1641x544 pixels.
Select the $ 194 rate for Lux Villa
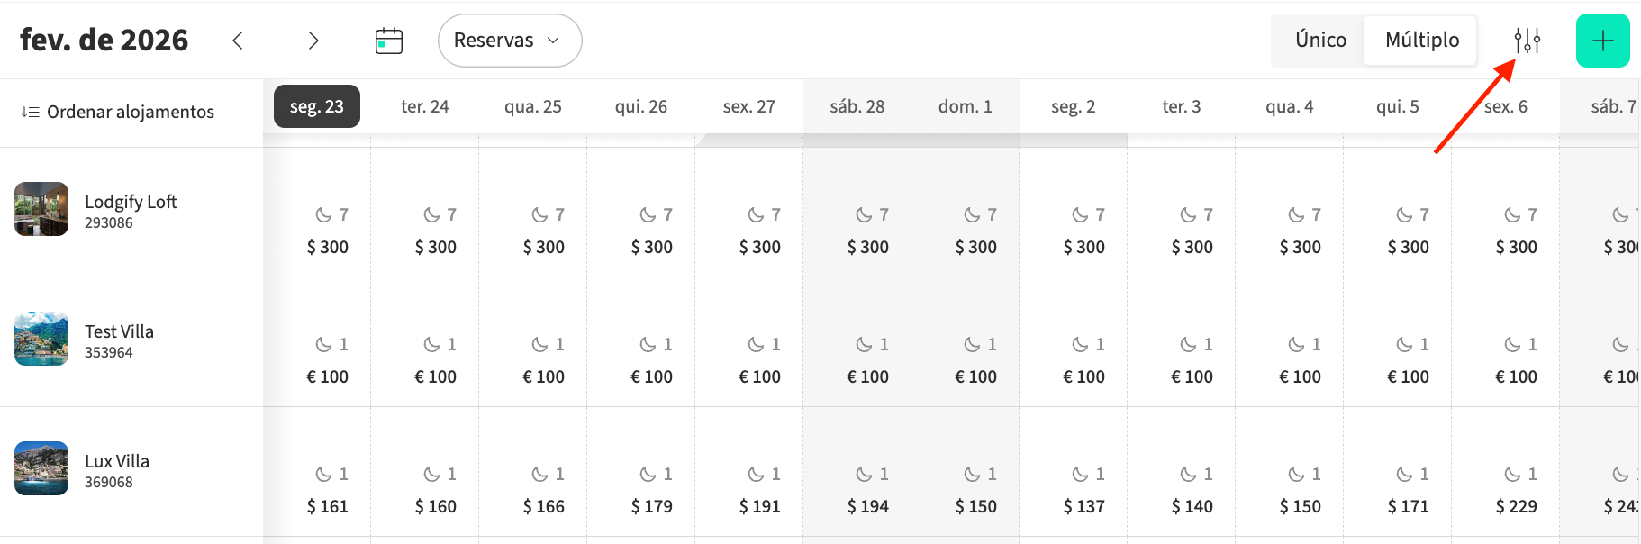(x=867, y=506)
